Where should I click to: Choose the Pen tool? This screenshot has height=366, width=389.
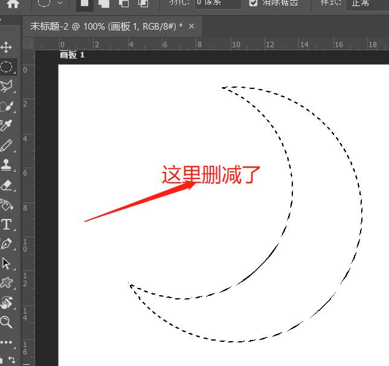(x=7, y=244)
